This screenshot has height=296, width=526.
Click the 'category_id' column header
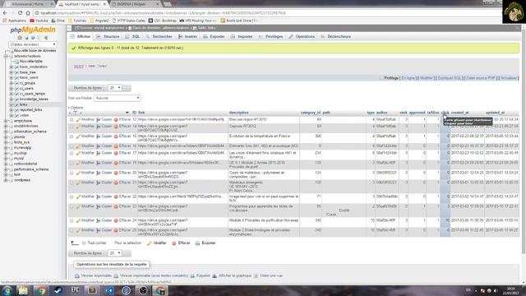click(311, 113)
